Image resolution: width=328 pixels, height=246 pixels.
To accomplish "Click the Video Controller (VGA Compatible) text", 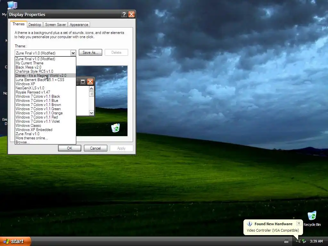I will click(273, 230).
